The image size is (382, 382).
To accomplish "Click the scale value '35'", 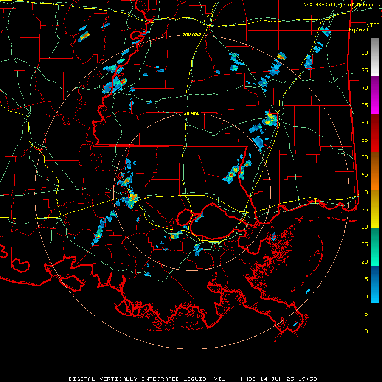I will point(365,210).
